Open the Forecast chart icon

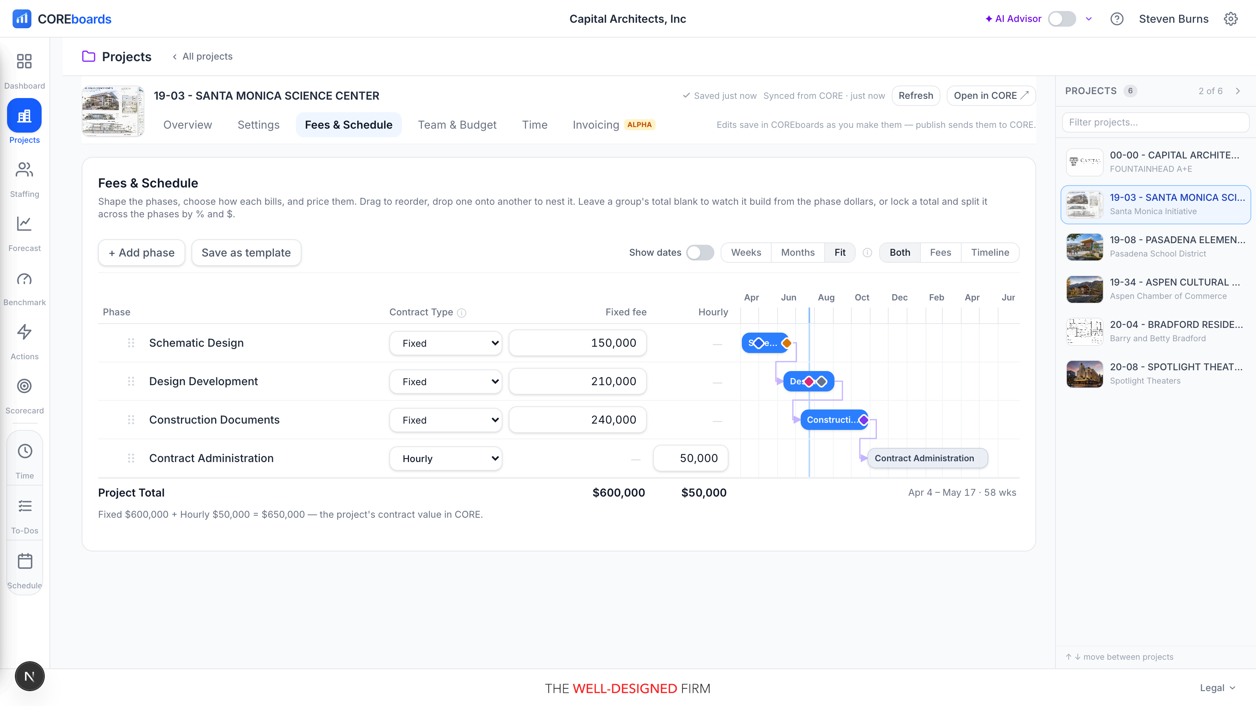24,224
